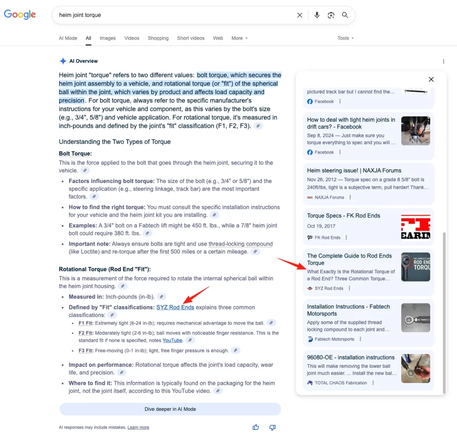
Task: Open the YouTube inline link in F2 Fit
Action: pyautogui.click(x=172, y=340)
